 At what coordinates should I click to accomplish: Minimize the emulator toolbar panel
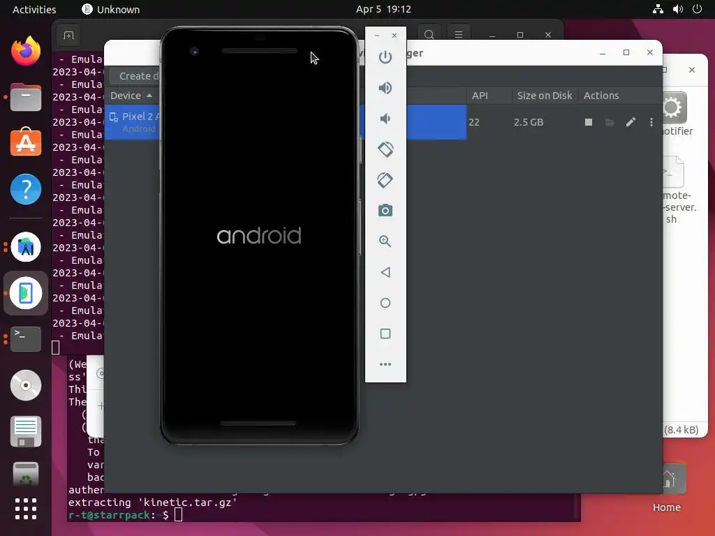(x=376, y=36)
